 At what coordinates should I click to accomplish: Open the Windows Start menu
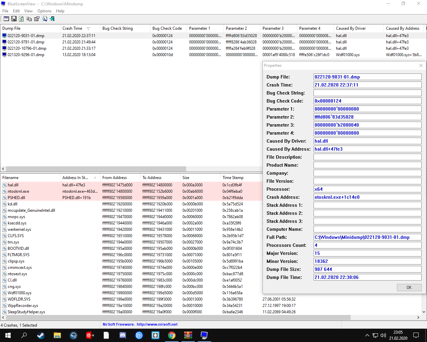[x=8, y=335]
